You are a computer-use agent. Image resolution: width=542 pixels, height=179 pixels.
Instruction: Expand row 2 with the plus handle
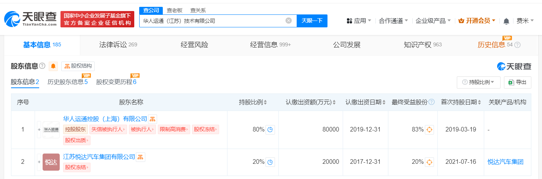click(x=39, y=162)
